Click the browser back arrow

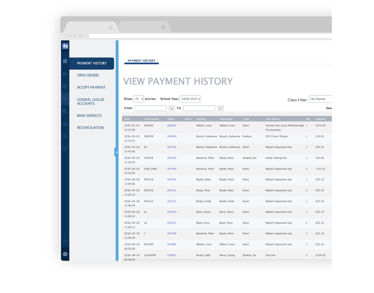click(x=70, y=36)
